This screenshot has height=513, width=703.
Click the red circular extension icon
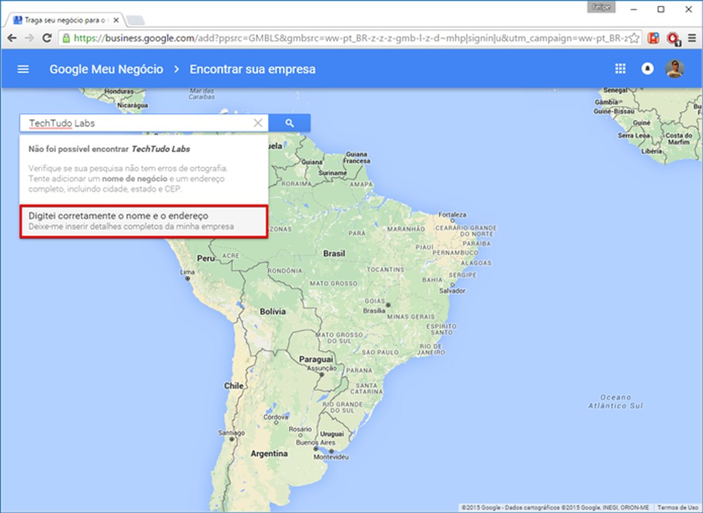672,39
